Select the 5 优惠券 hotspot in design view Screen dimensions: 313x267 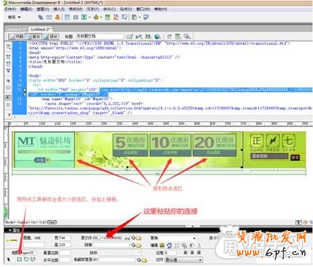[130, 145]
